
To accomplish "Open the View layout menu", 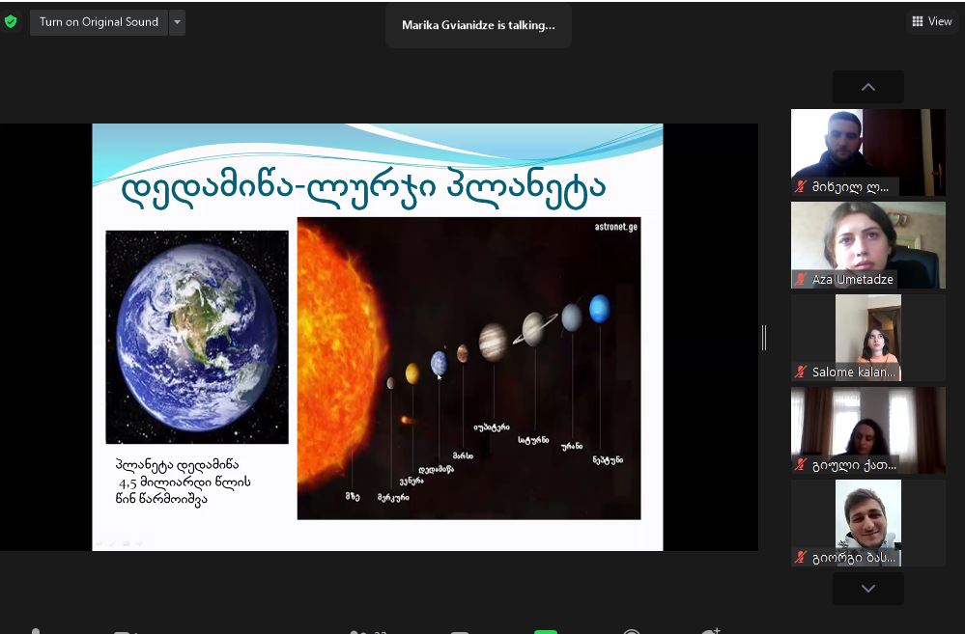I will coord(931,21).
